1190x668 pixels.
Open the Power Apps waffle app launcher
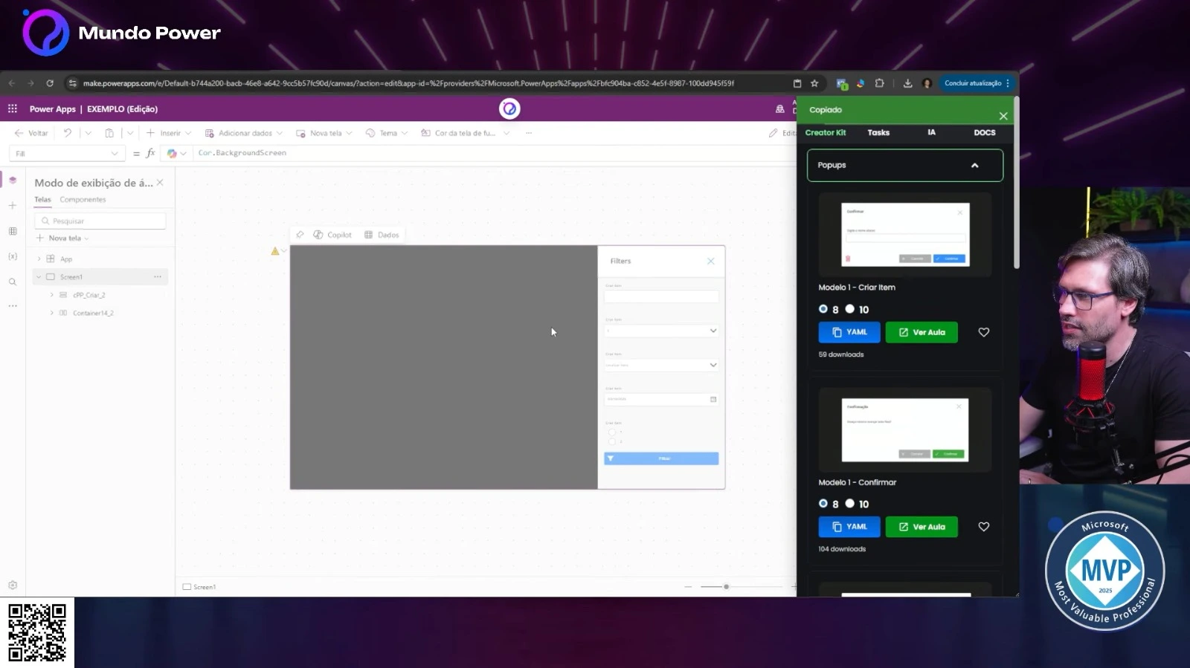13,108
